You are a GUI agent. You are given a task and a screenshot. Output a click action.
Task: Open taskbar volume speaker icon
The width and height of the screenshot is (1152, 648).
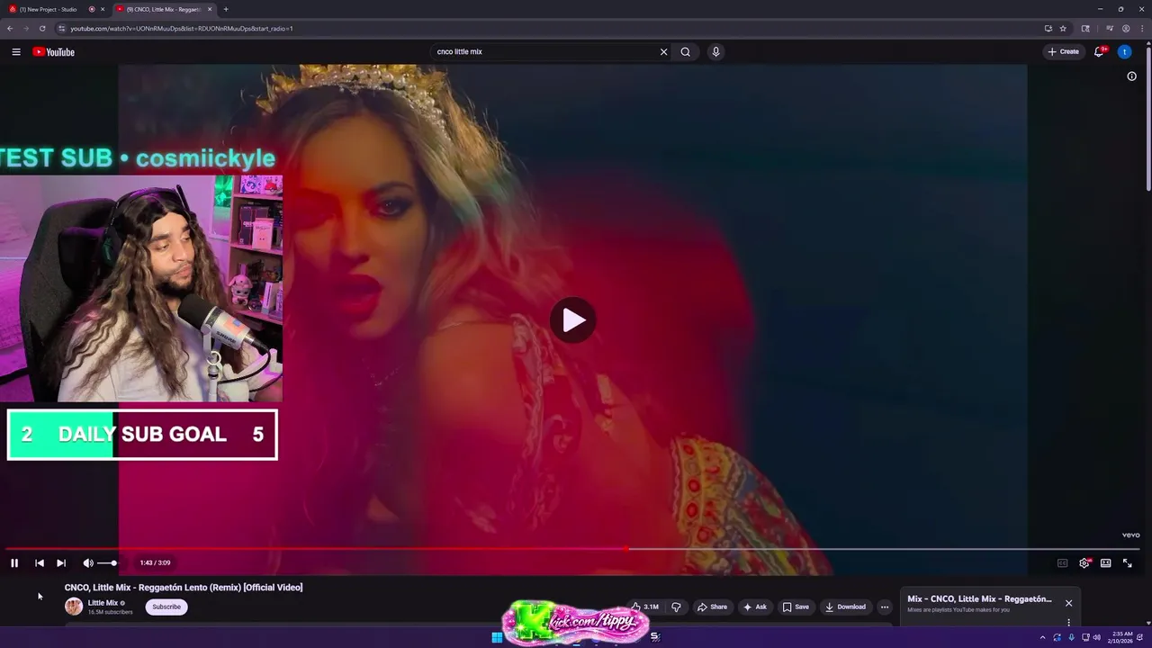pos(1096,637)
